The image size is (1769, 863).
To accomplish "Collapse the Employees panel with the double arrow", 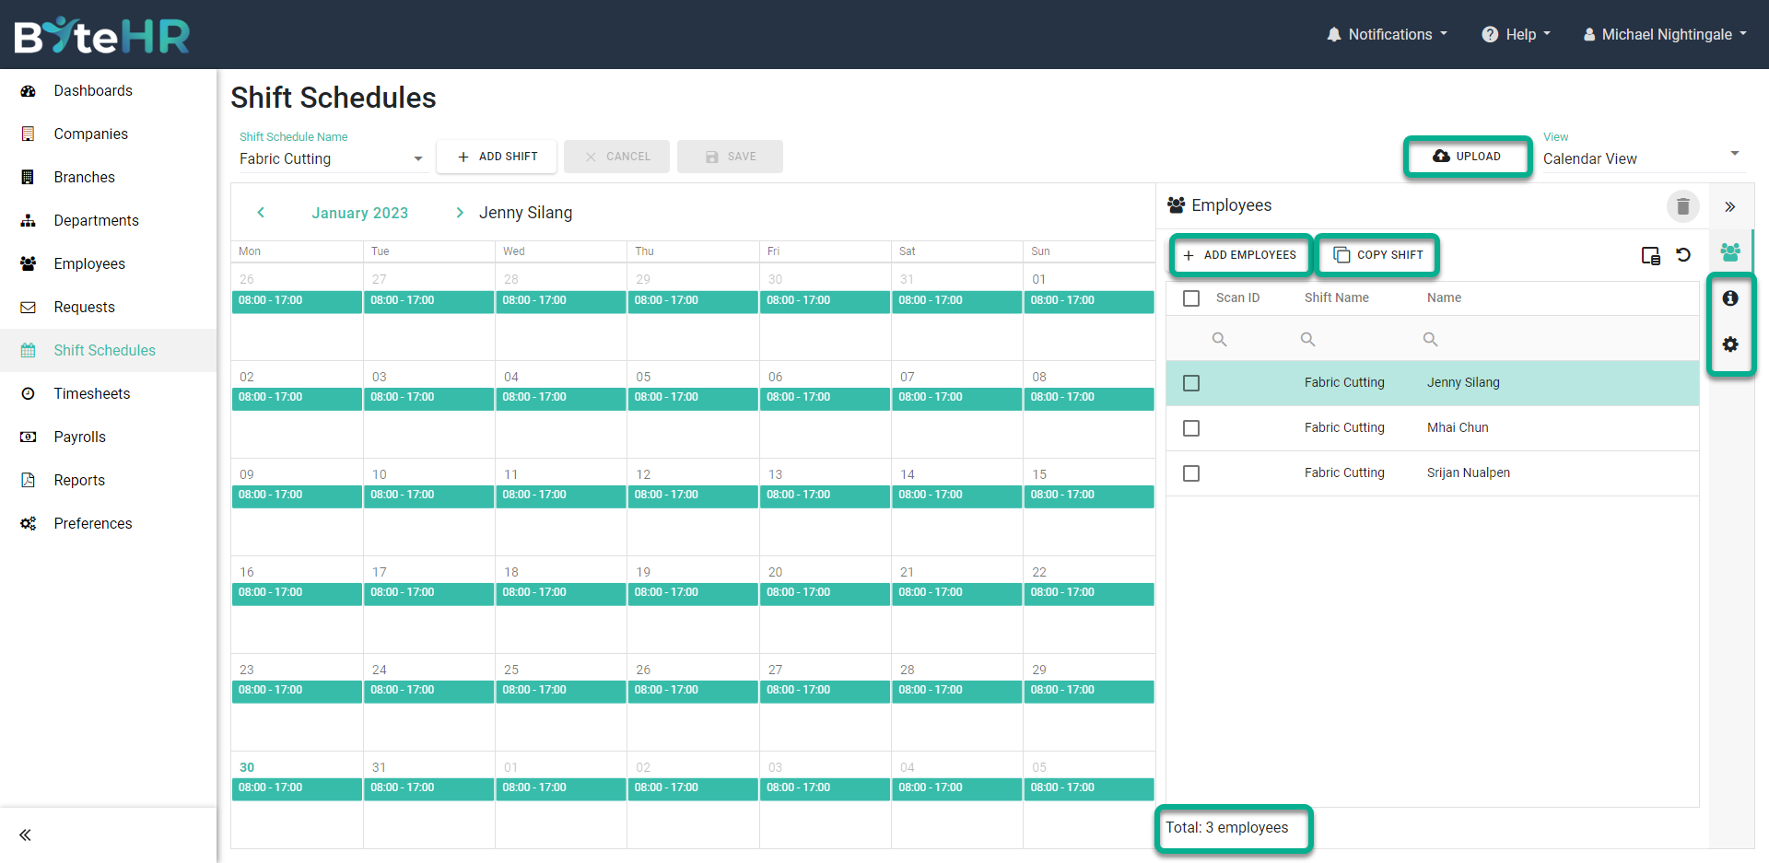I will point(1729,207).
